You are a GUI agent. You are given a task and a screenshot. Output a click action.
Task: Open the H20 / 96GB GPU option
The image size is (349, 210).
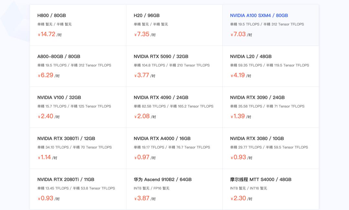(x=174, y=25)
